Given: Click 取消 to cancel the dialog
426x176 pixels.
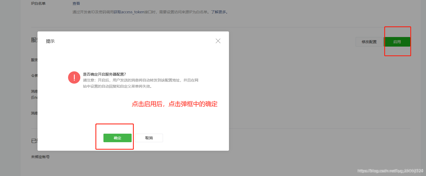Looking at the screenshot, I should [x=149, y=138].
